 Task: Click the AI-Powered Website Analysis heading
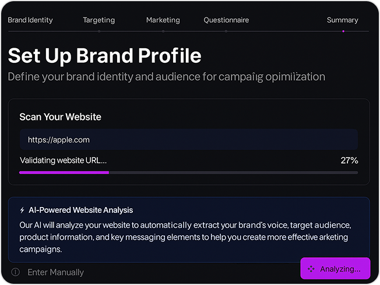point(80,210)
